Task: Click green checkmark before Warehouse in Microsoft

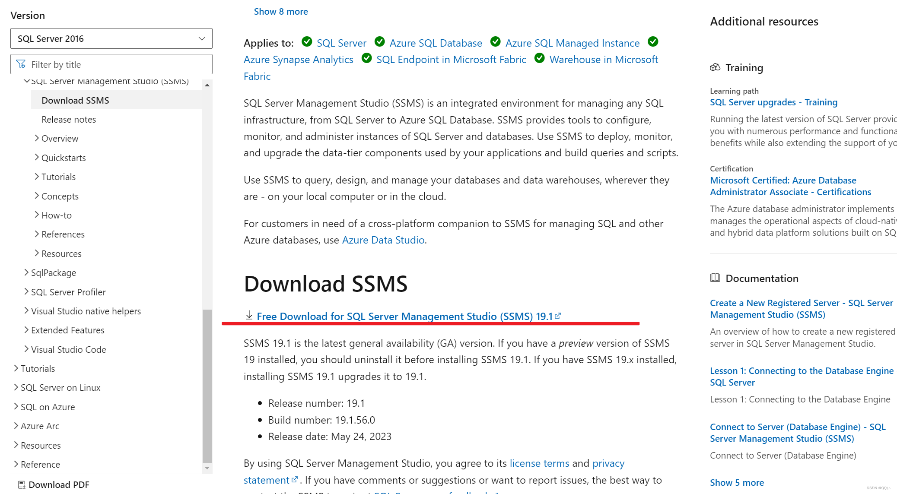Action: click(x=539, y=58)
